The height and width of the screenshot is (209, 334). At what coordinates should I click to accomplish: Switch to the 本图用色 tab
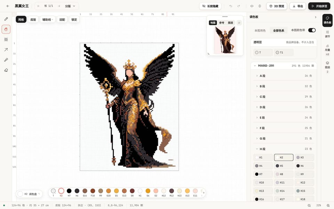[260, 30]
